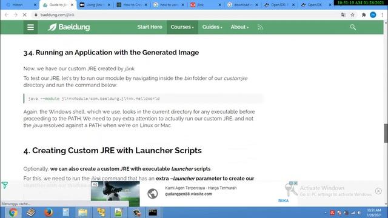The height and width of the screenshot is (218, 388).
Task: Click the BUKA button in the ad
Action: (x=283, y=200)
